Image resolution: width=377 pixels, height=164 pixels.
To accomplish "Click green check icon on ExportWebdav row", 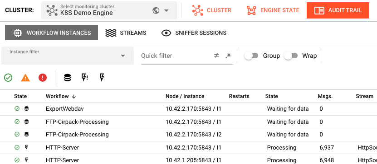I will tap(17, 109).
